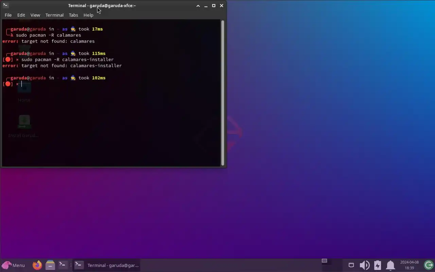Open the Terminal menu
Viewport: 435px width, 272px height.
pyautogui.click(x=54, y=15)
